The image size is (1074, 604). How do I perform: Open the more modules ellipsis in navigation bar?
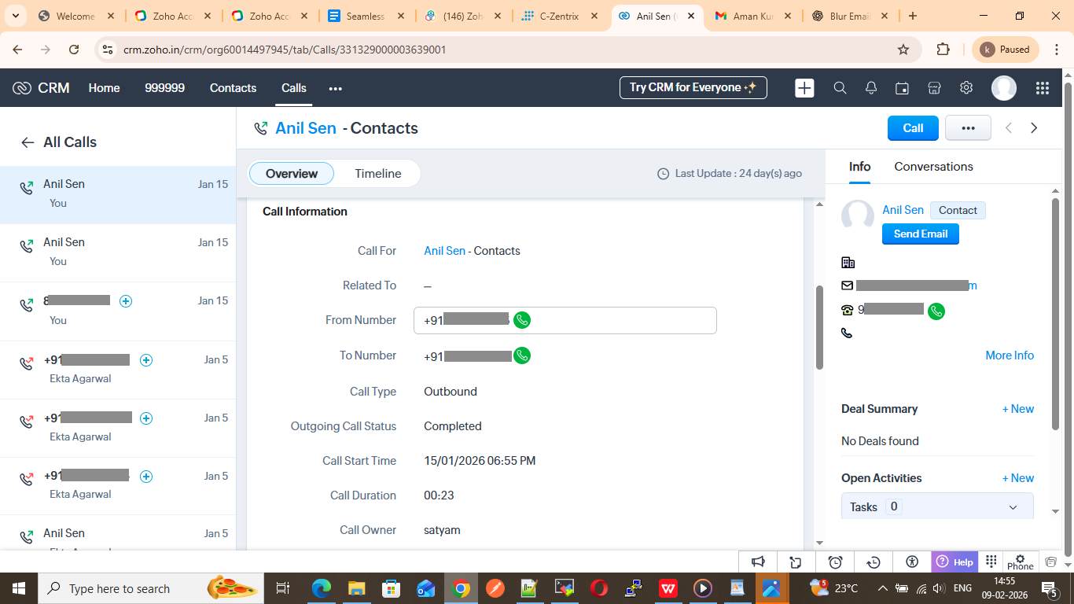coord(336,89)
